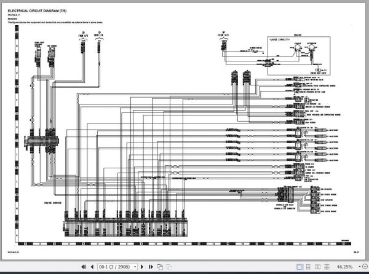Toggle single page view mode
This screenshot has width=369, height=274.
click(299, 267)
